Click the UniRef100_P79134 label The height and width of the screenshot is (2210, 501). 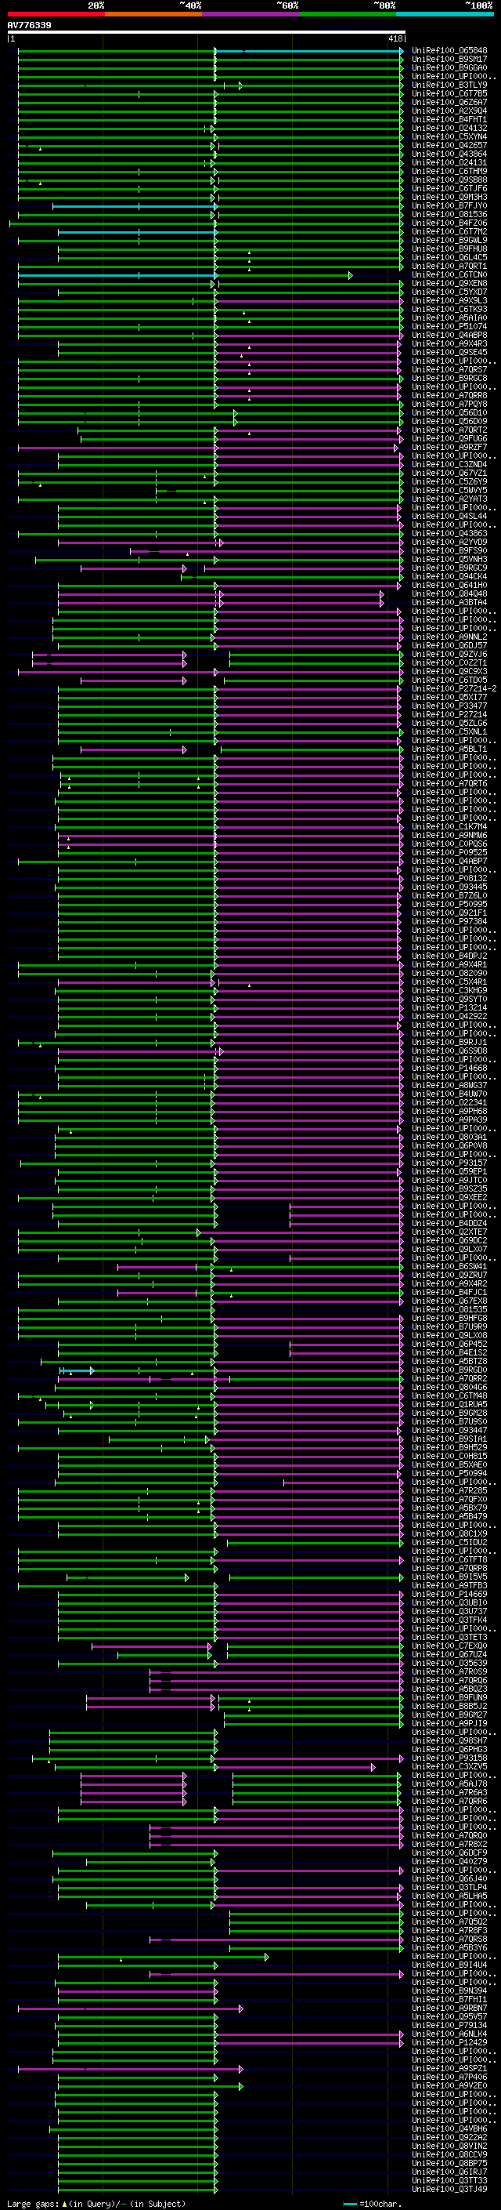449,2025
